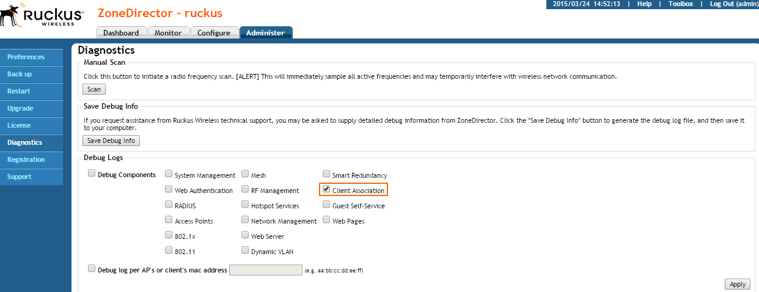Select Diagnostics in sidebar

(32, 142)
